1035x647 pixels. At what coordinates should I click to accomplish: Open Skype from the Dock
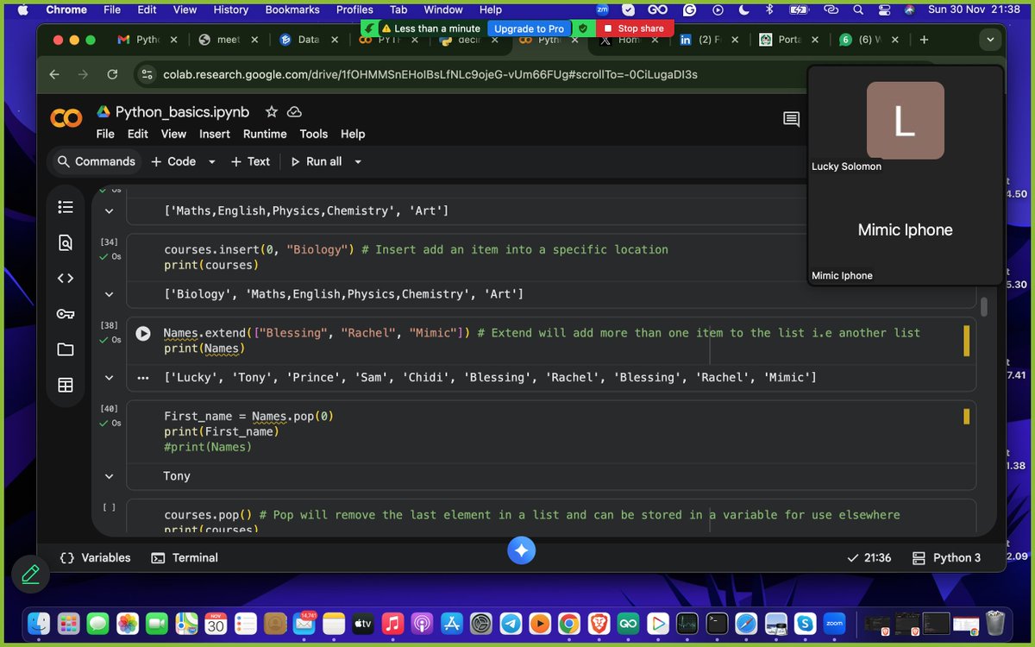pos(805,622)
